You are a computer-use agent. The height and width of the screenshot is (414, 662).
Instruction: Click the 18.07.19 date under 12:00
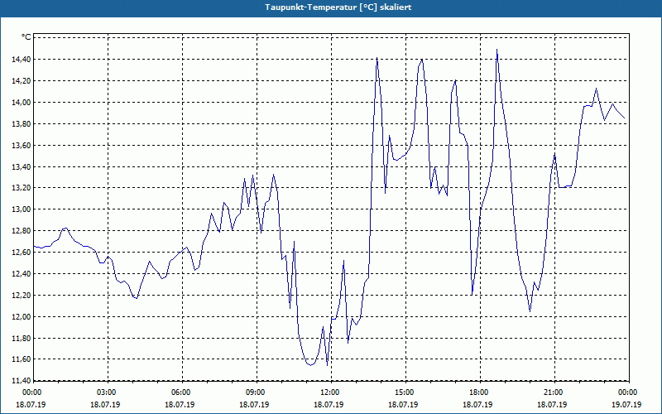click(329, 404)
